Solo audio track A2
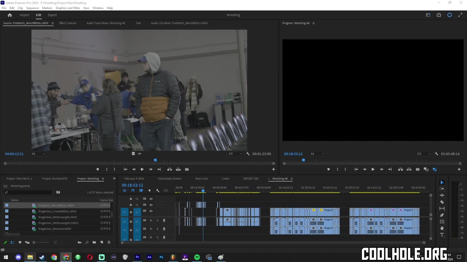The image size is (467, 262). click(x=158, y=229)
